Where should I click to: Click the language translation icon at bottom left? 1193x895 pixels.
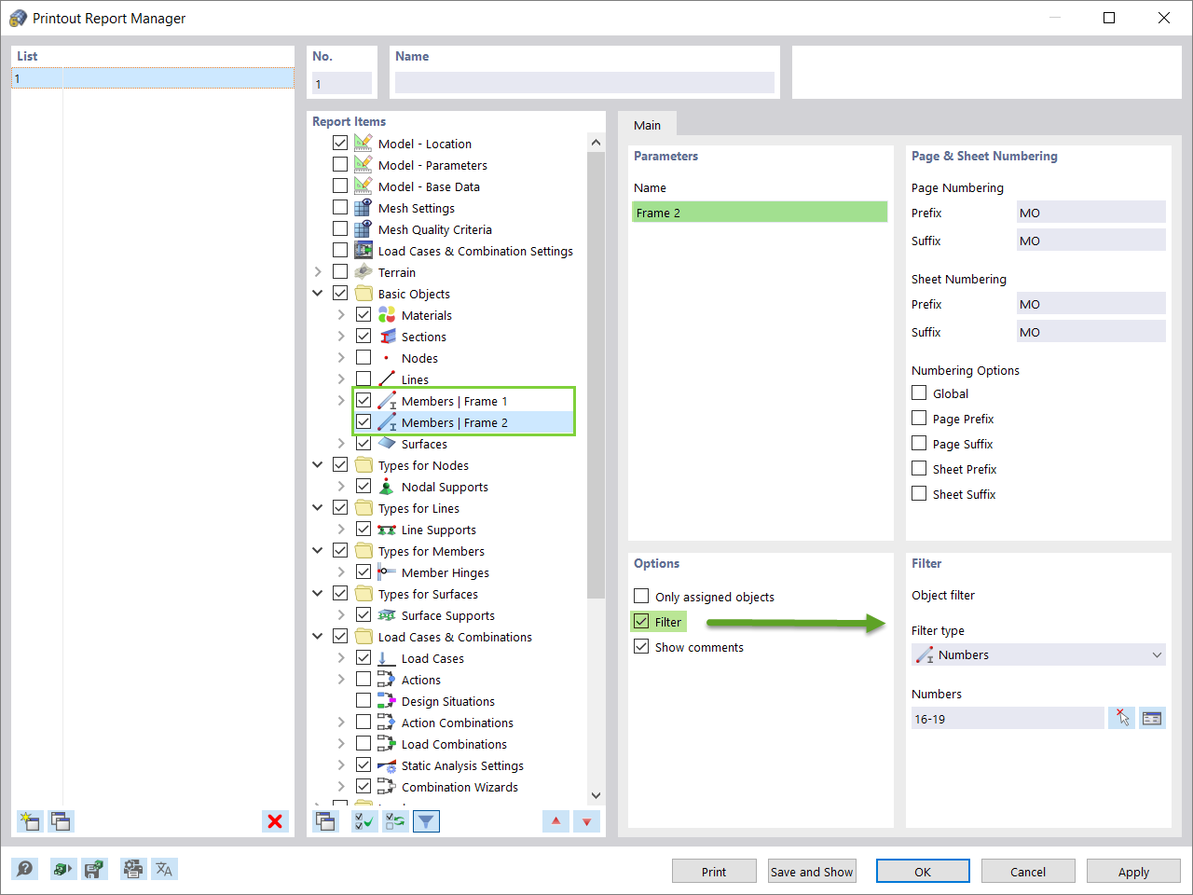[164, 869]
